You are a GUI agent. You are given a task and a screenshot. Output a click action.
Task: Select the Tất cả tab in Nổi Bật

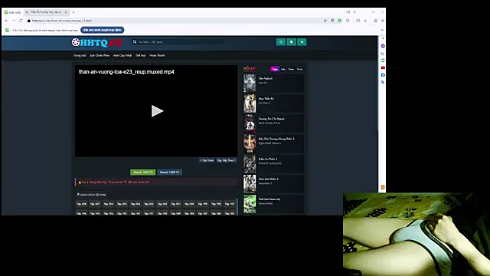click(299, 69)
